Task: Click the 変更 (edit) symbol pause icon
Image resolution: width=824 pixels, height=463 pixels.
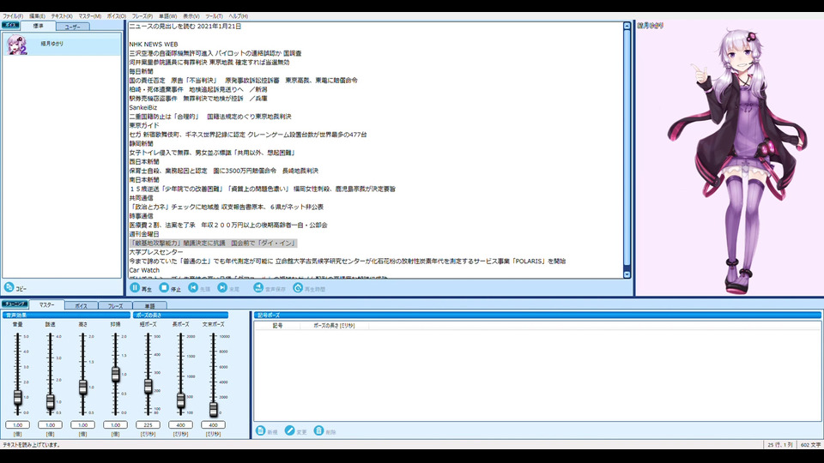Action: 289,430
